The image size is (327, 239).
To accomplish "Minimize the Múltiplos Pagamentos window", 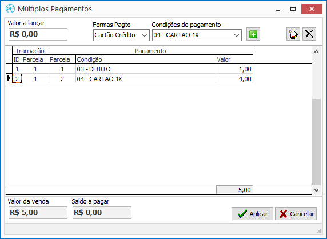I will click(277, 9).
